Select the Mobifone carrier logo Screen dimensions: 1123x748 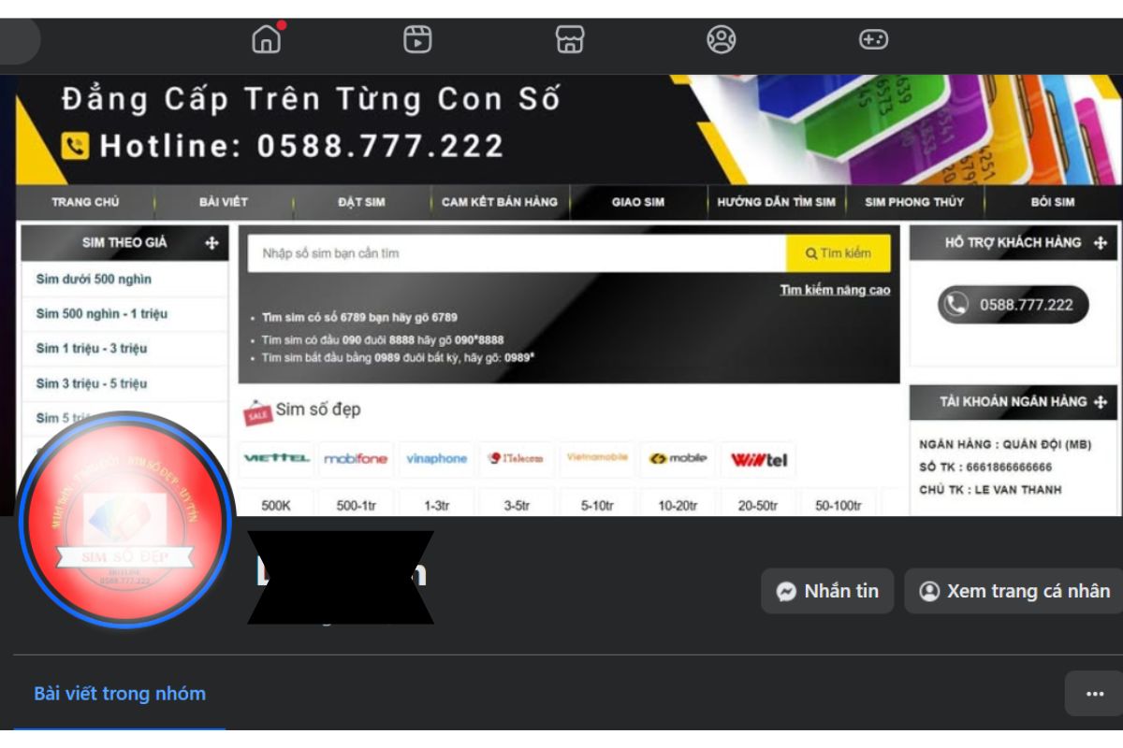(356, 459)
